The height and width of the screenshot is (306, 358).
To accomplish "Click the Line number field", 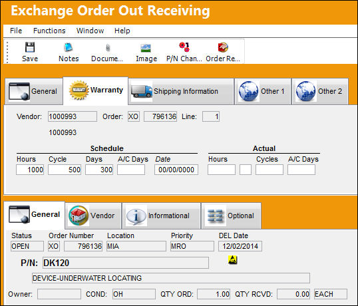I will (211, 116).
